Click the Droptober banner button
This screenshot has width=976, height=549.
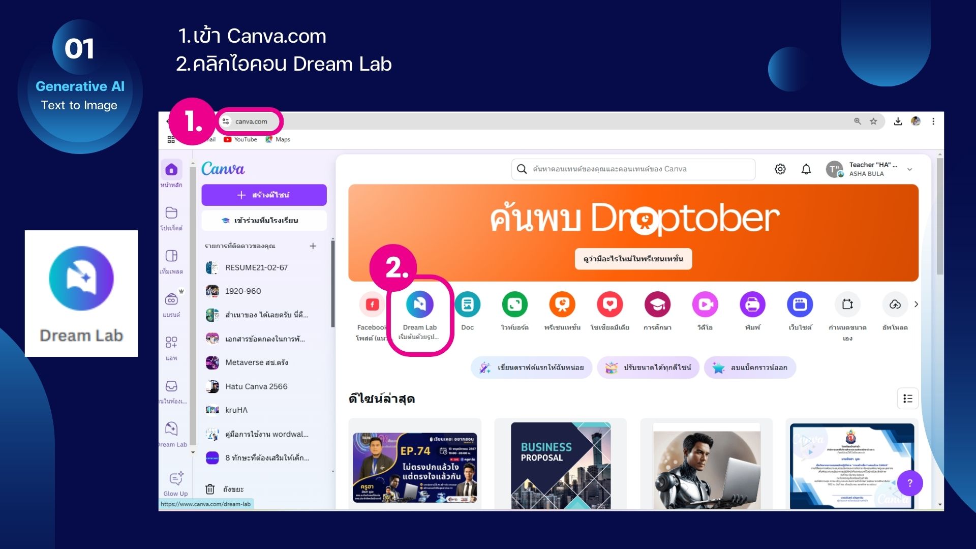[x=633, y=259]
